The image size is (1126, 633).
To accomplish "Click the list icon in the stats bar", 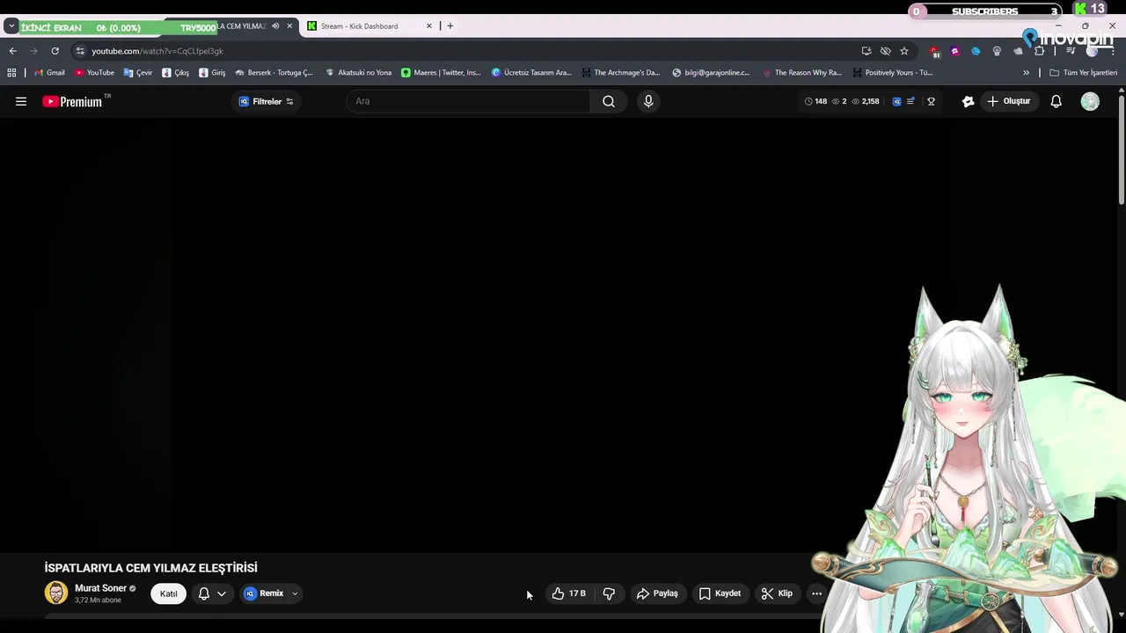I will (x=910, y=101).
